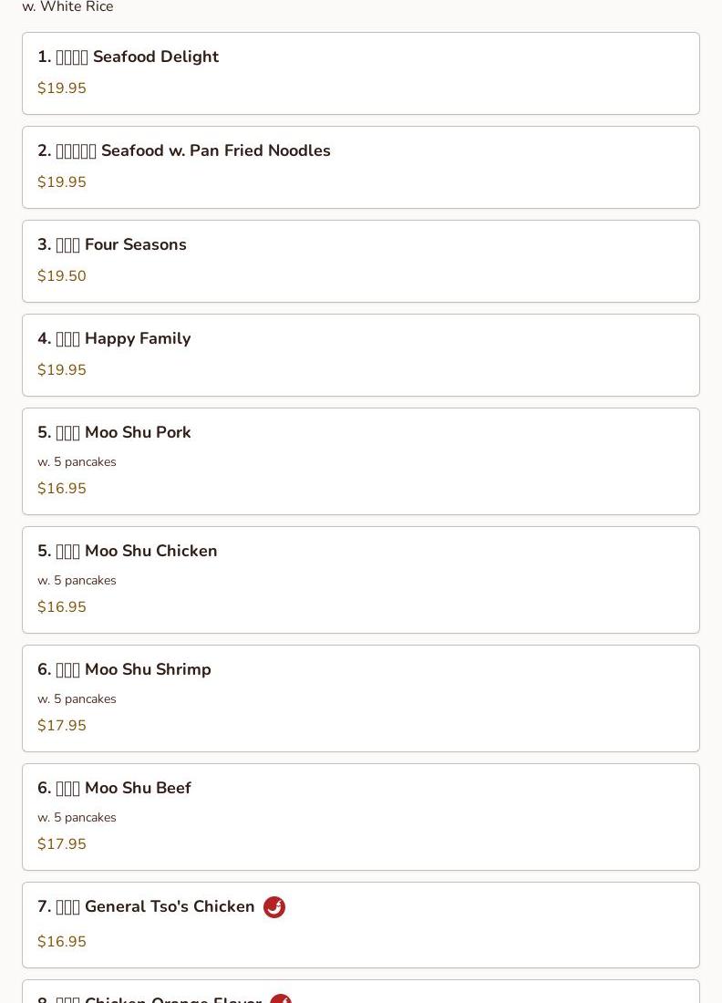The width and height of the screenshot is (722, 1003).
Task: Click the $19.95 price under Happy Family
Action: 62,370
